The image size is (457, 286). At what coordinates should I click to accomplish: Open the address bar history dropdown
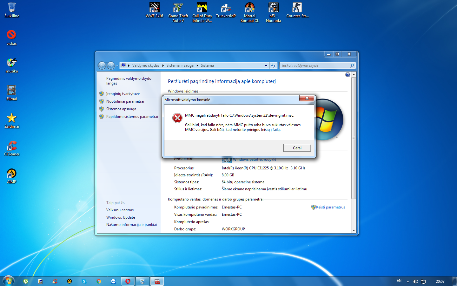(266, 66)
